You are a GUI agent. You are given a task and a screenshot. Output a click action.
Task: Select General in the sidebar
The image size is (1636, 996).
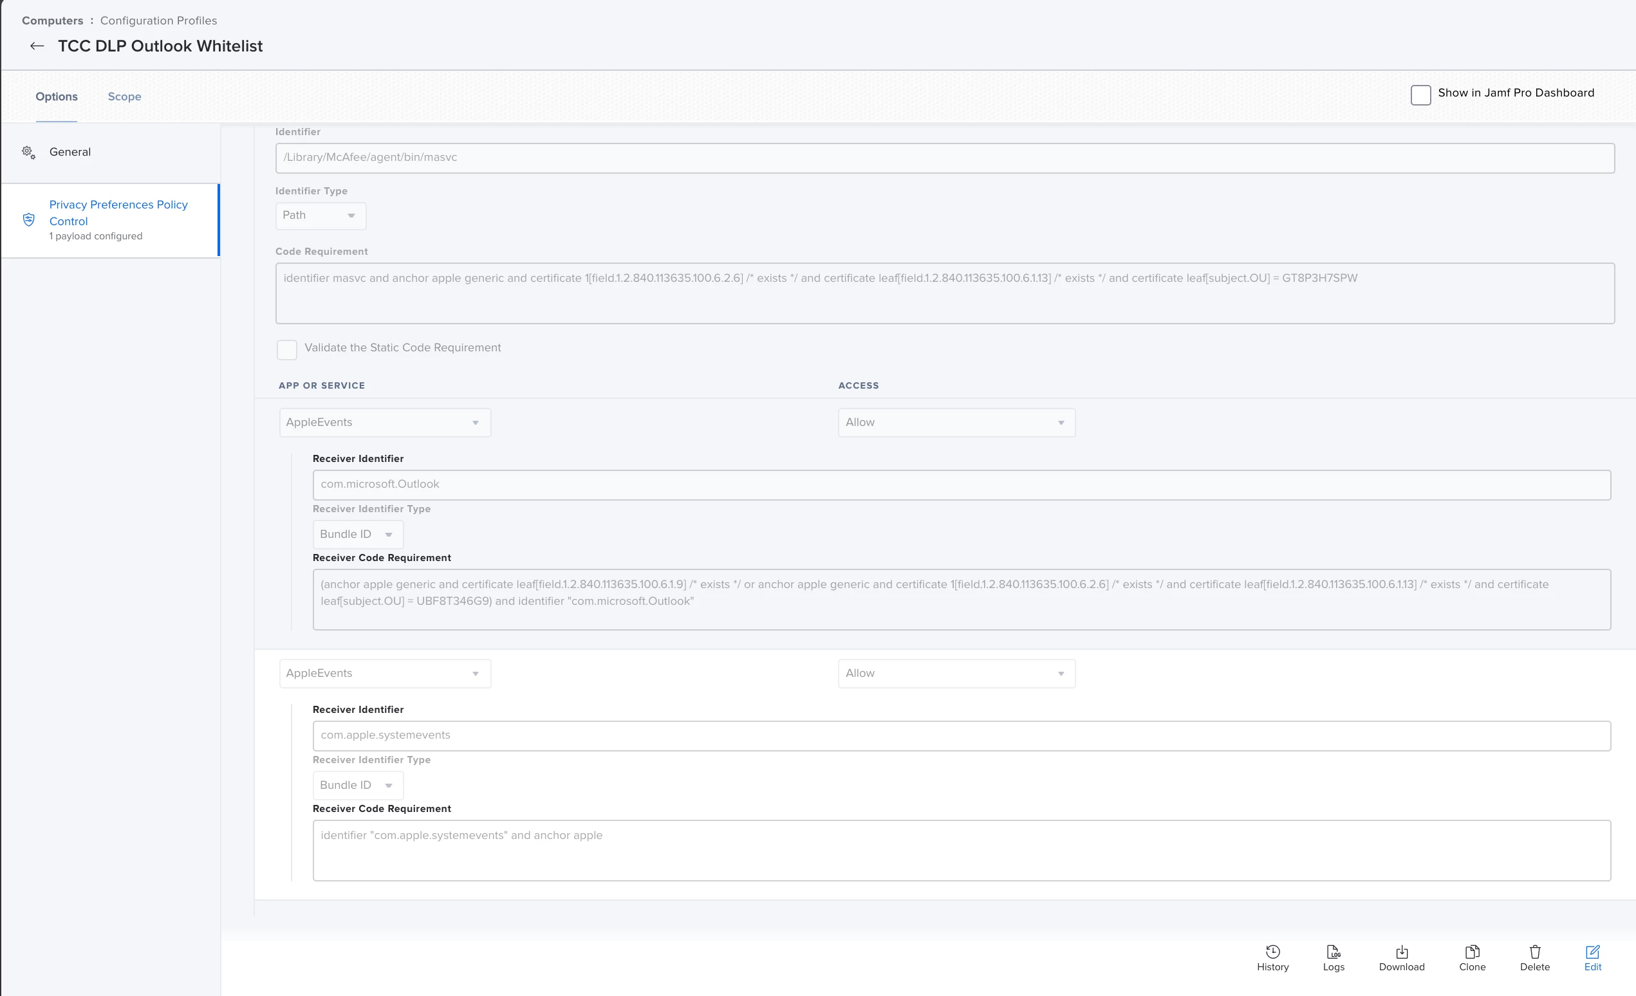point(110,152)
